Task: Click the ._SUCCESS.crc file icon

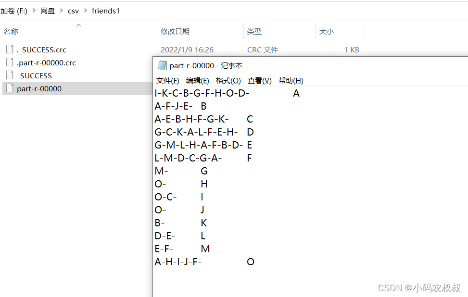Action: [x=9, y=49]
